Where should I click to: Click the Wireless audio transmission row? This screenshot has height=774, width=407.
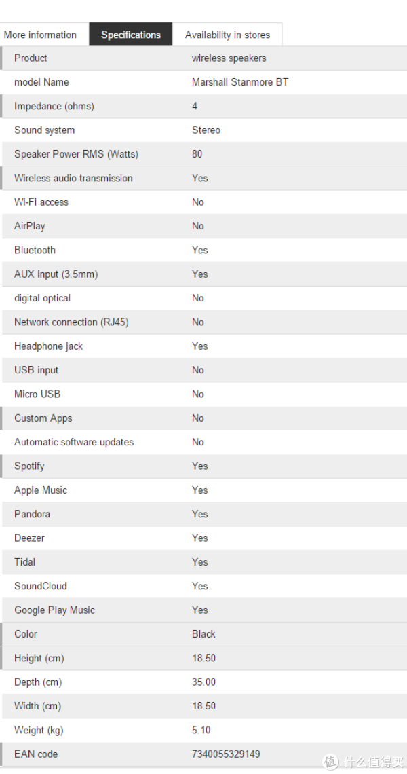(x=203, y=178)
